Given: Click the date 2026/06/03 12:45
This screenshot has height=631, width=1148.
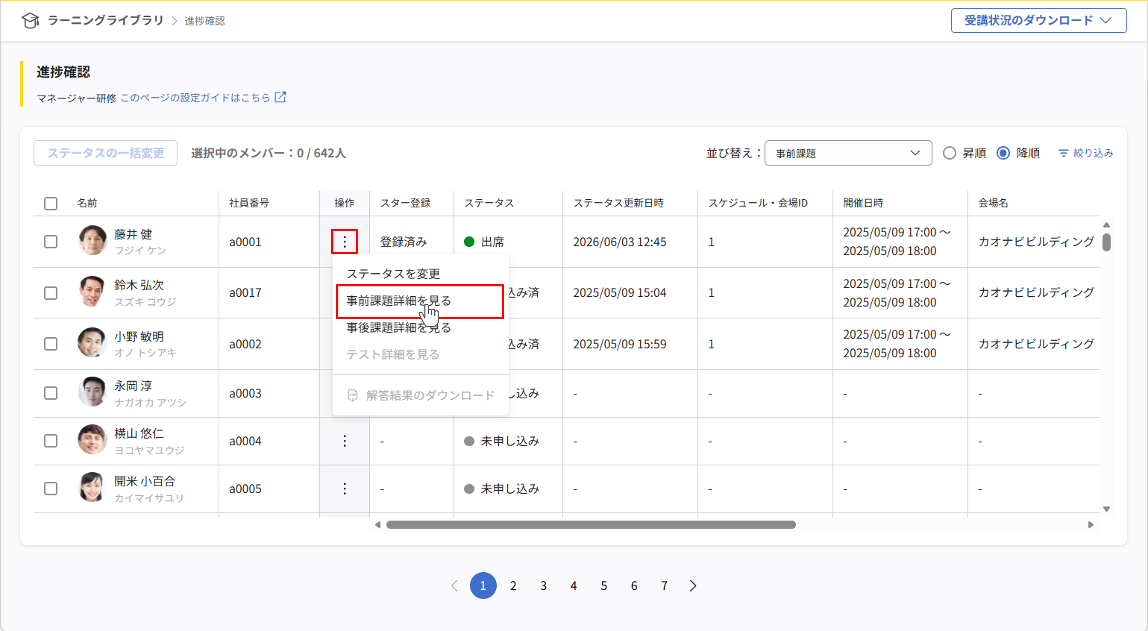Looking at the screenshot, I should click(619, 242).
